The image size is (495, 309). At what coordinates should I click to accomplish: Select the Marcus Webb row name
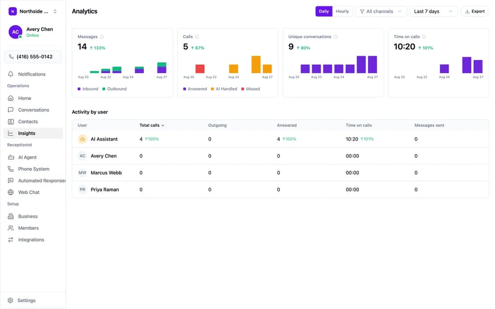106,173
